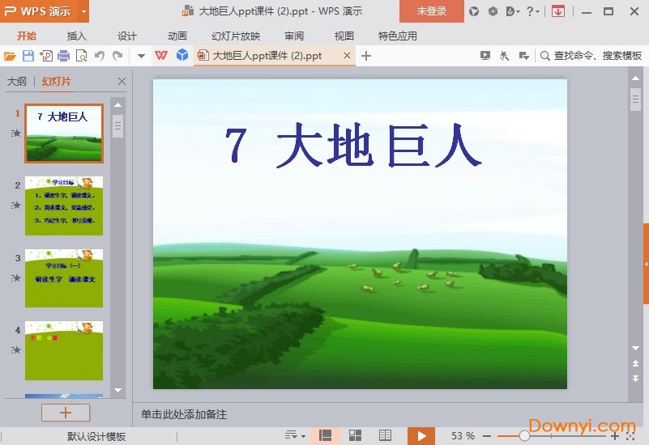Screen dimensions: 649x445
Task: Click the export to PDF icon
Action: point(46,56)
